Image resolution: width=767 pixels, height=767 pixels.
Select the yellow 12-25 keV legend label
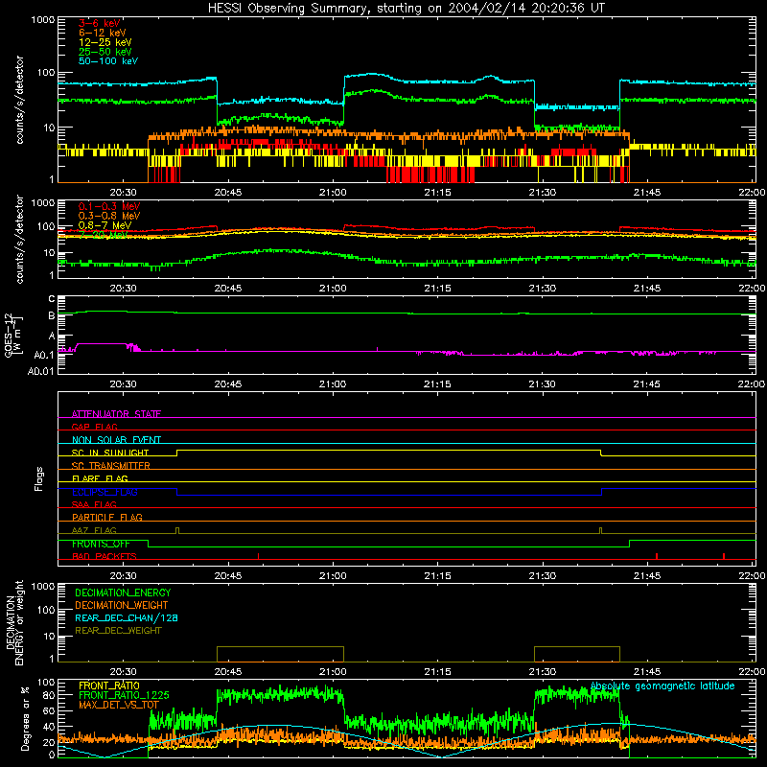point(105,42)
